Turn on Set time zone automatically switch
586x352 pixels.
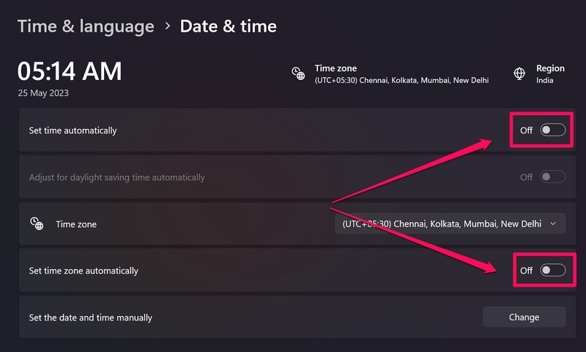(553, 271)
